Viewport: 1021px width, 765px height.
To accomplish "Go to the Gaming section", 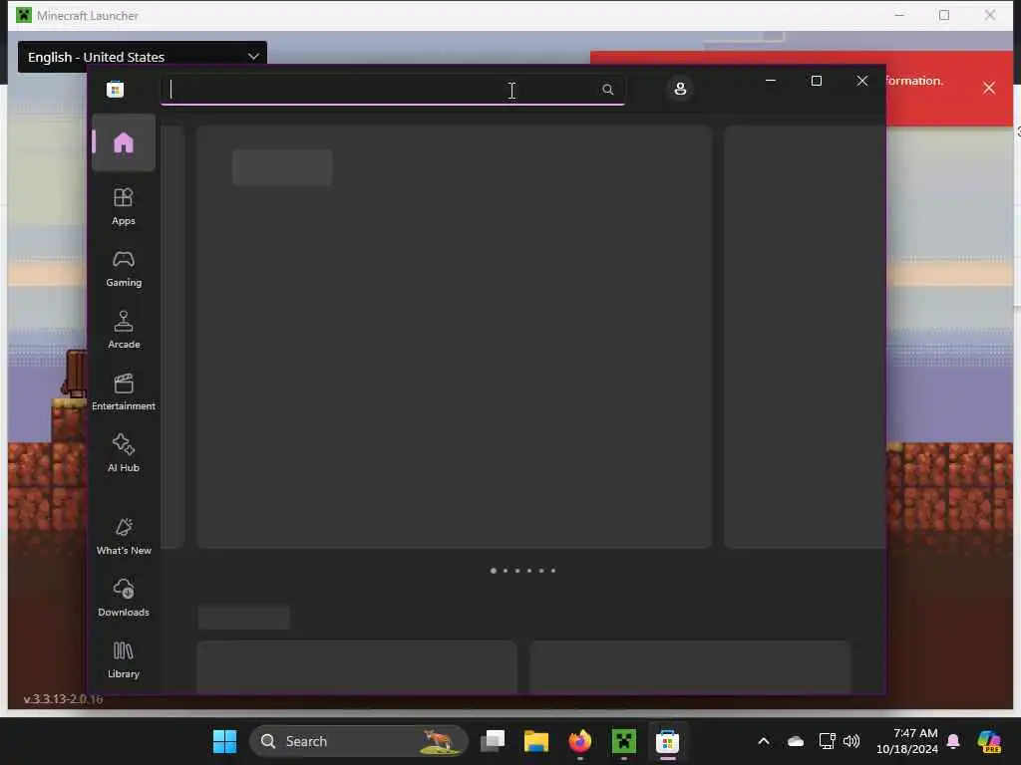I will 123,268.
